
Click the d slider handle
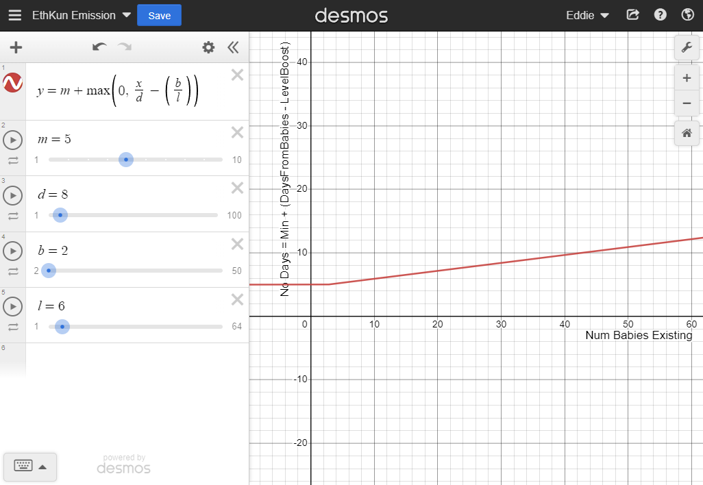click(x=60, y=215)
